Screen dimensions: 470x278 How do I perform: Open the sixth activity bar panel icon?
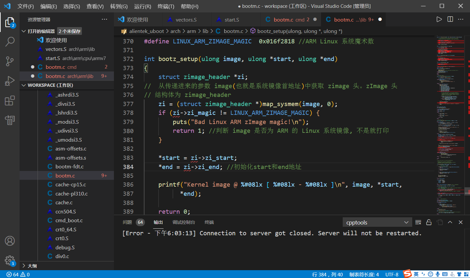pos(10,120)
